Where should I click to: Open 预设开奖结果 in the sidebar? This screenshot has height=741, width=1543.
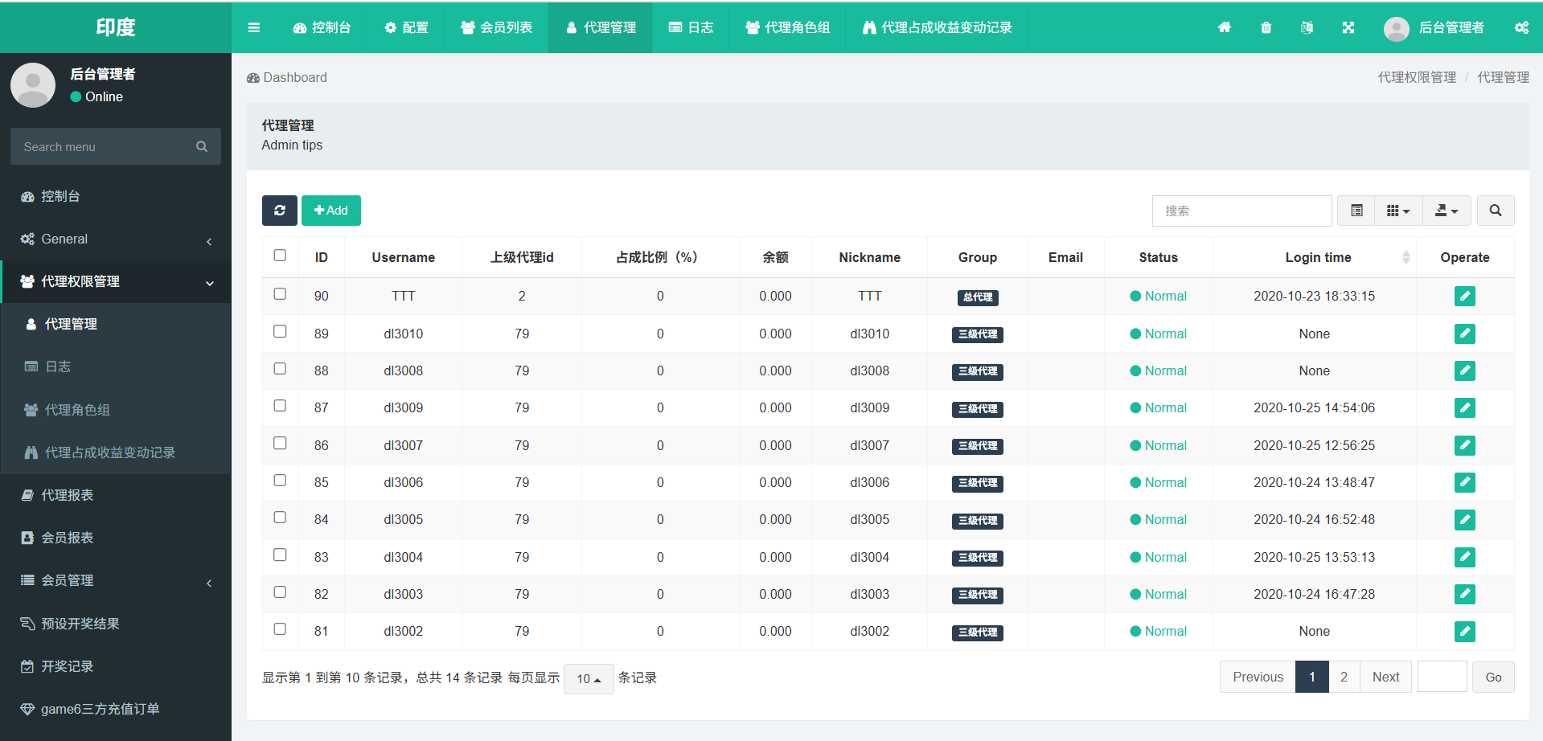coord(116,624)
